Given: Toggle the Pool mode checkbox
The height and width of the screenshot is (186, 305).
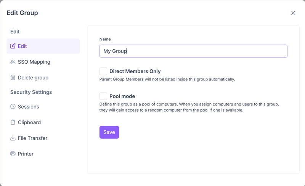Looking at the screenshot, I should pos(103,96).
